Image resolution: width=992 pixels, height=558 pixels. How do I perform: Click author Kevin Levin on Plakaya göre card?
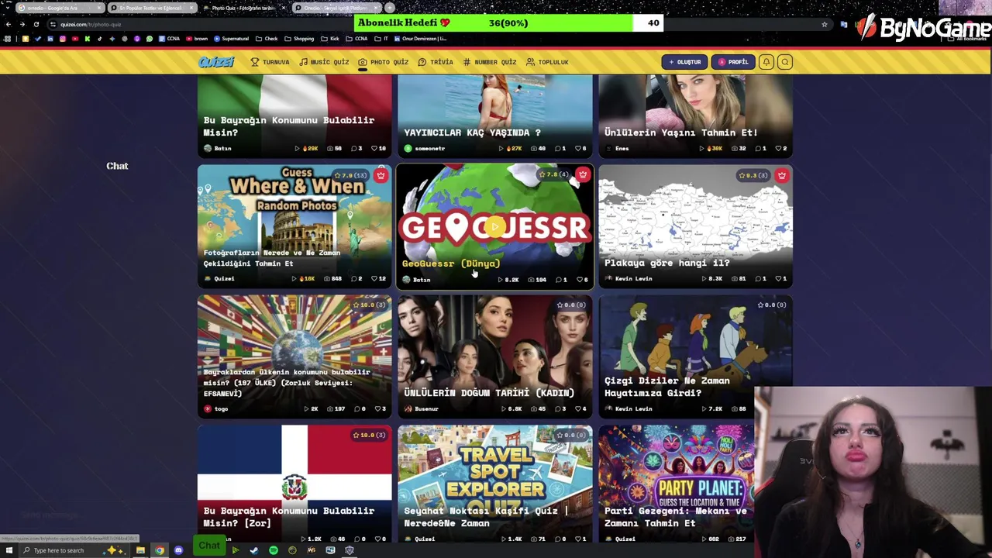coord(629,278)
